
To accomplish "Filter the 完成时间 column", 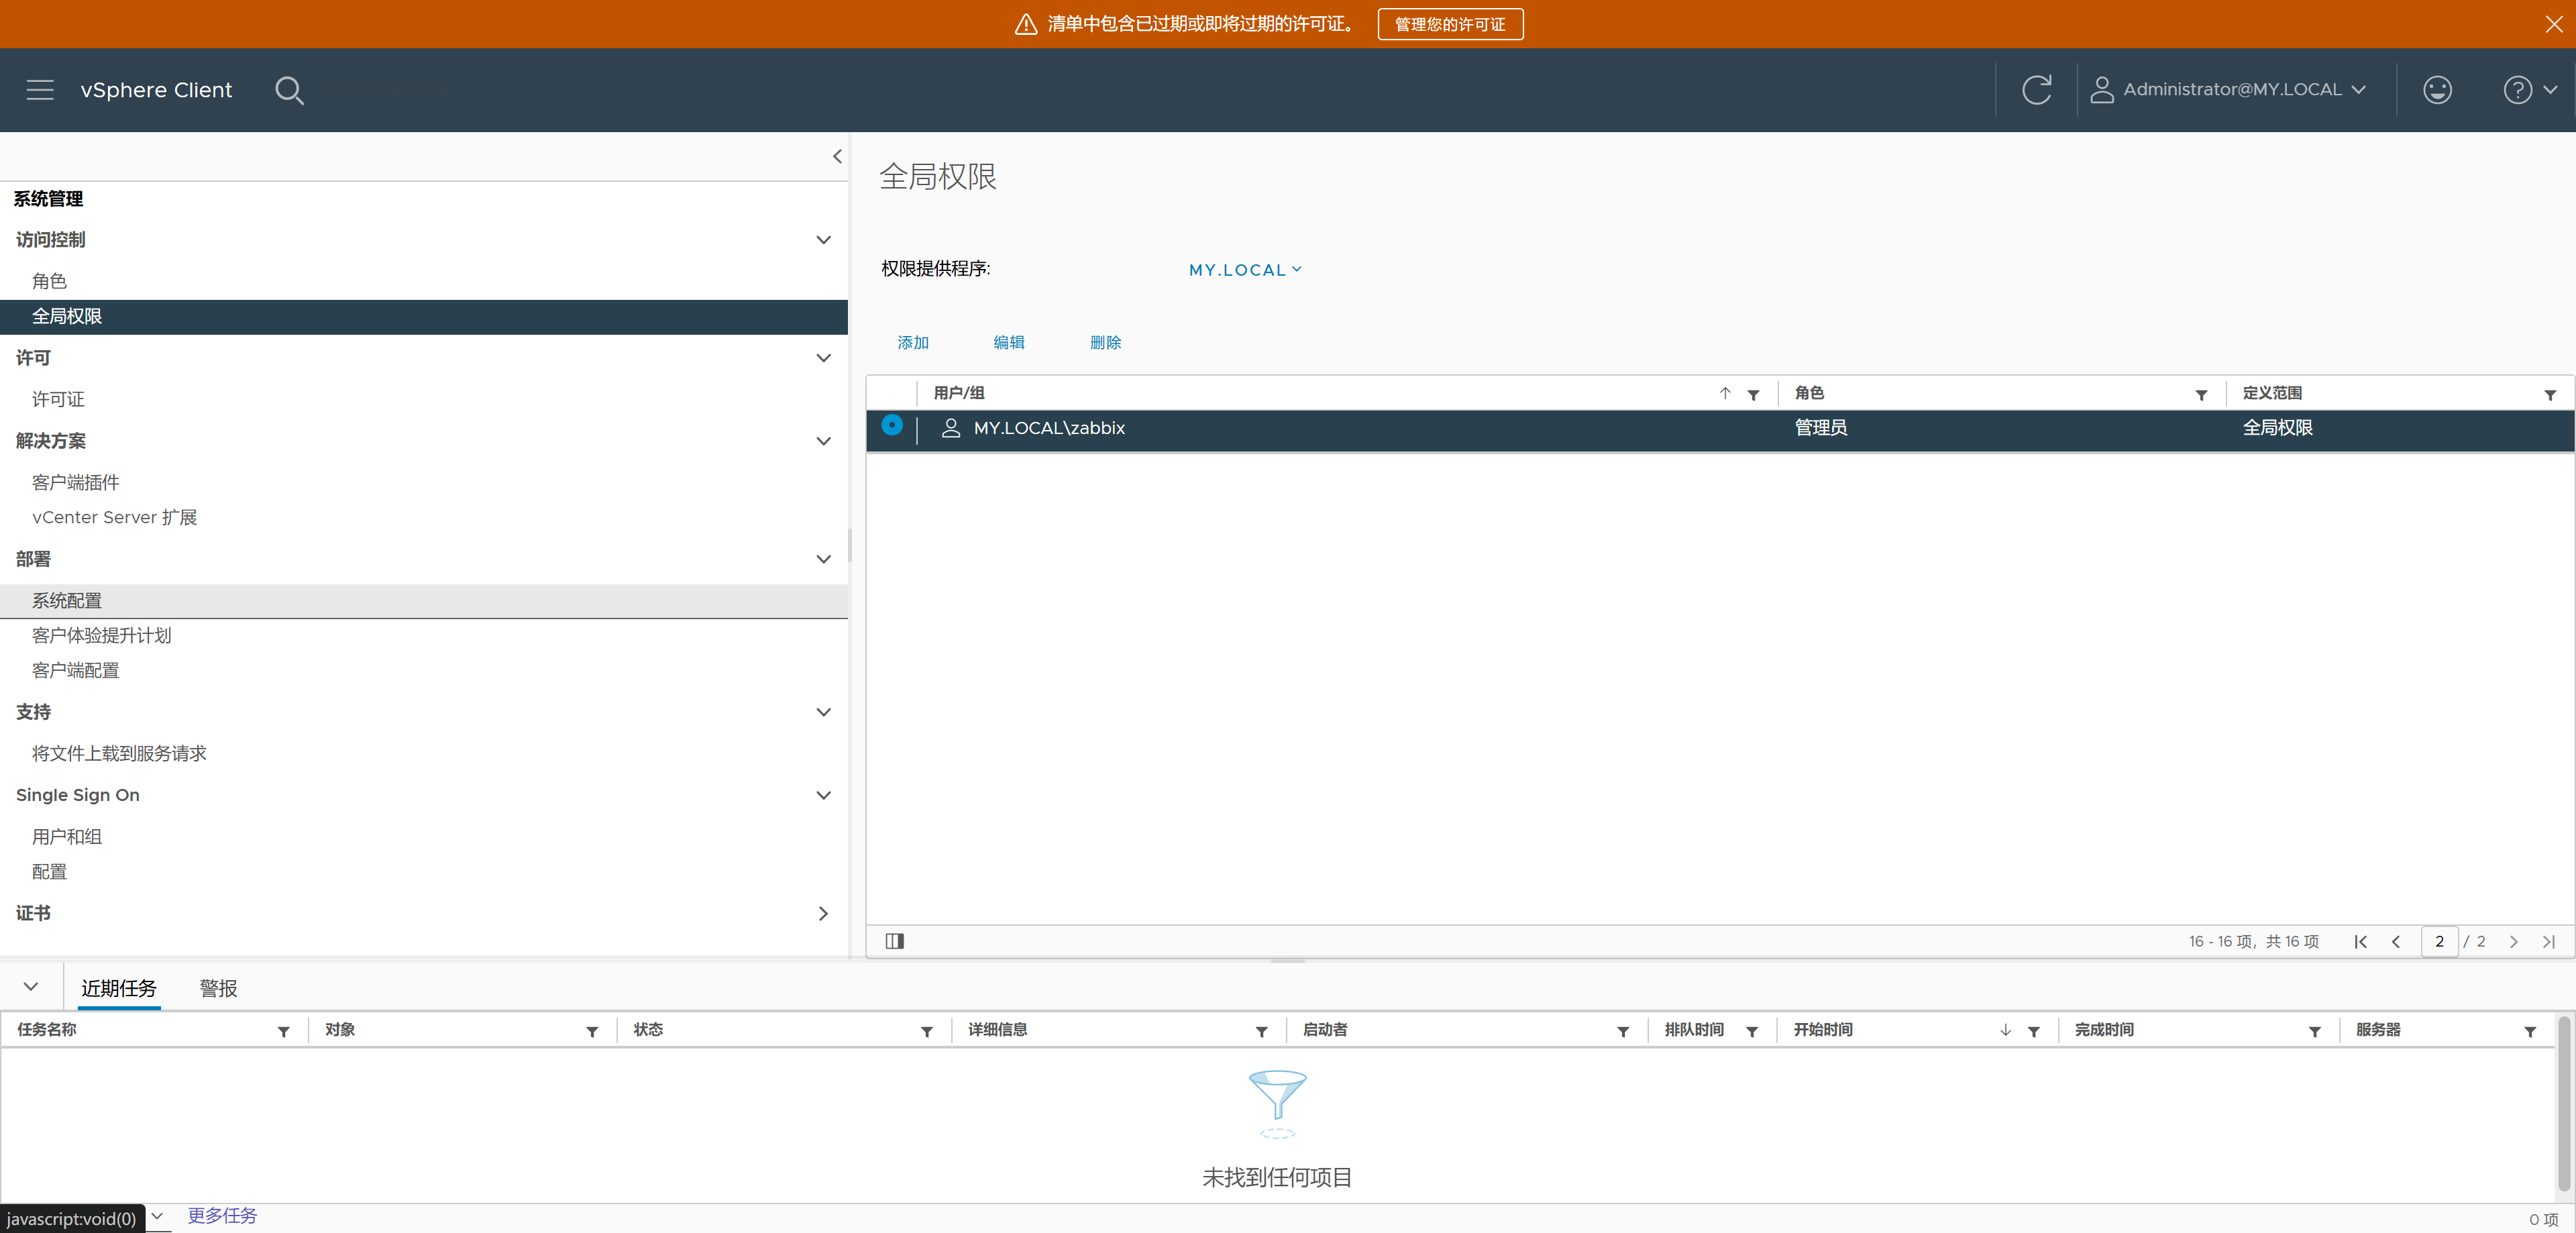I will pyautogui.click(x=2315, y=1031).
